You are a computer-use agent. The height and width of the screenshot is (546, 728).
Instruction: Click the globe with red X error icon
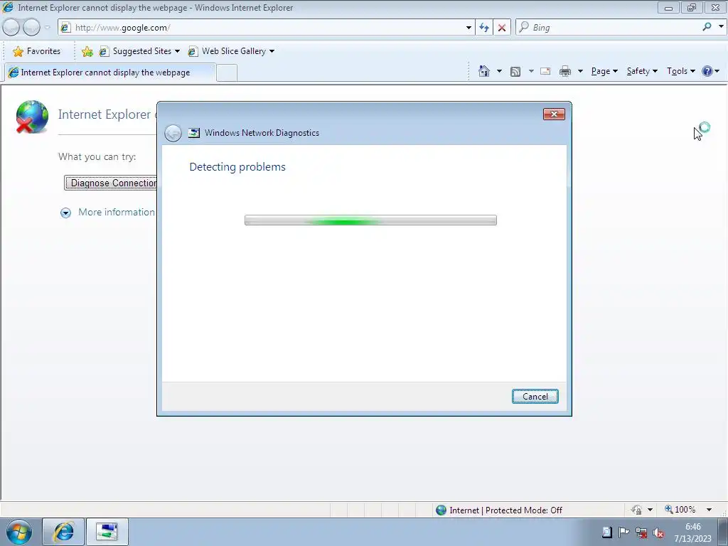[x=31, y=117]
